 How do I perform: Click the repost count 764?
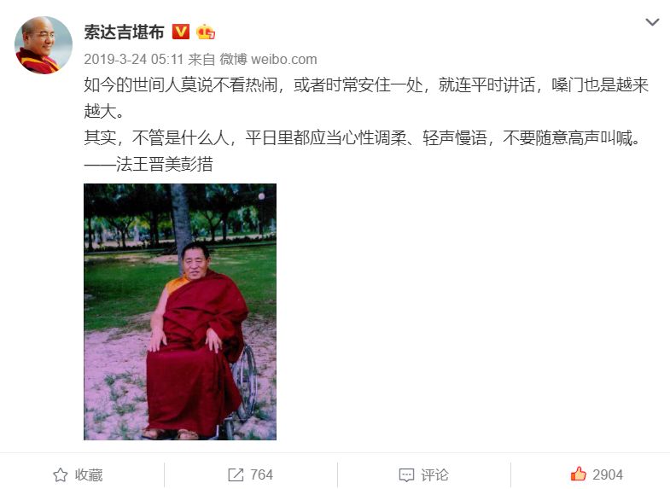261,474
